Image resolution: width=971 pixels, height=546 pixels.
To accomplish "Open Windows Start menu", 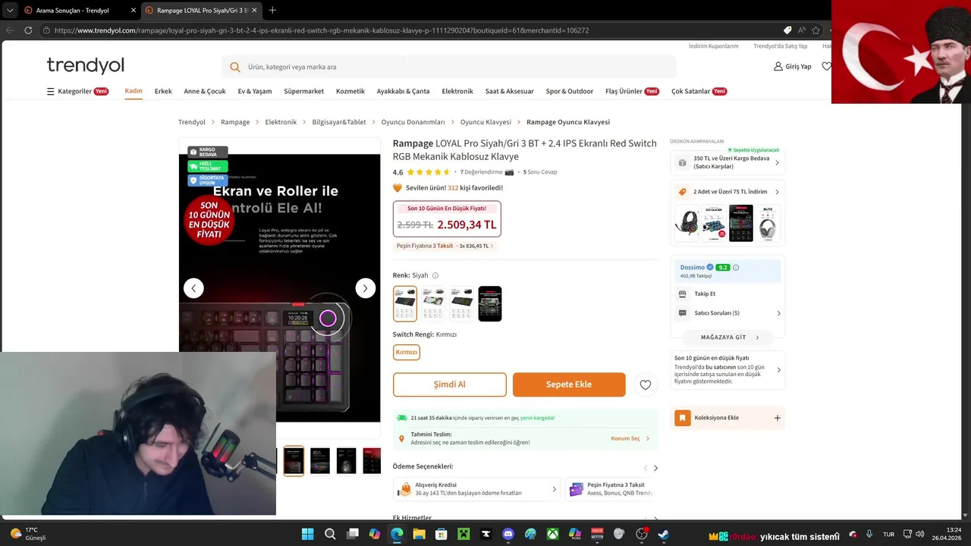I will [307, 534].
